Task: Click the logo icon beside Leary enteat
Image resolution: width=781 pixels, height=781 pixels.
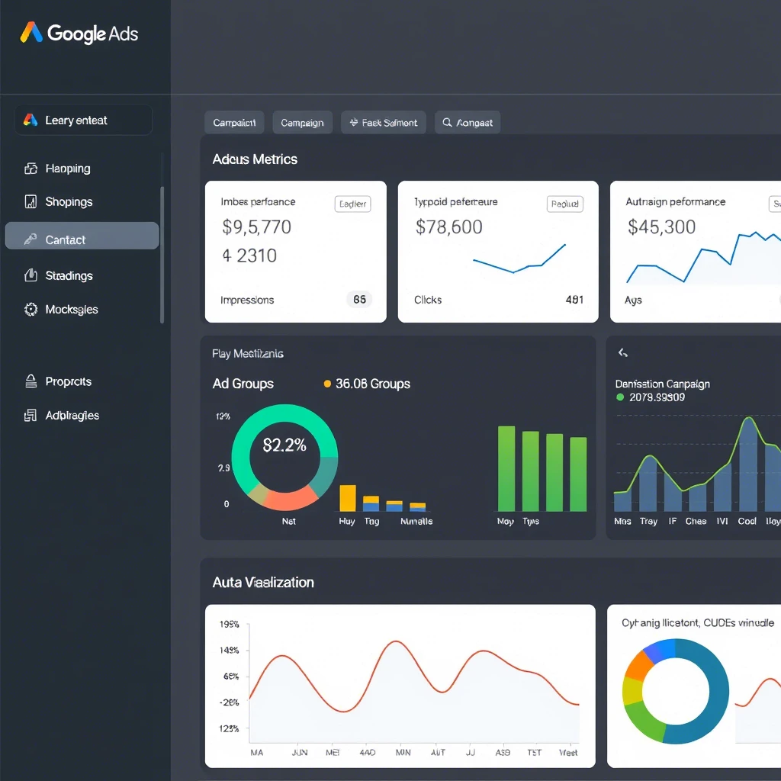Action: point(31,120)
